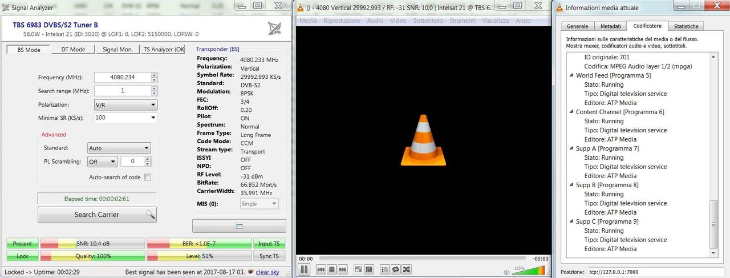The image size is (730, 278).
Task: Open VLC Video menu
Action: [x=398, y=21]
